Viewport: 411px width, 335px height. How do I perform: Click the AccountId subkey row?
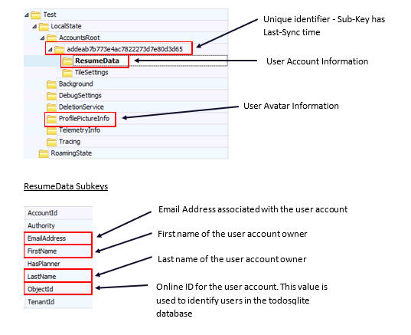(58, 213)
